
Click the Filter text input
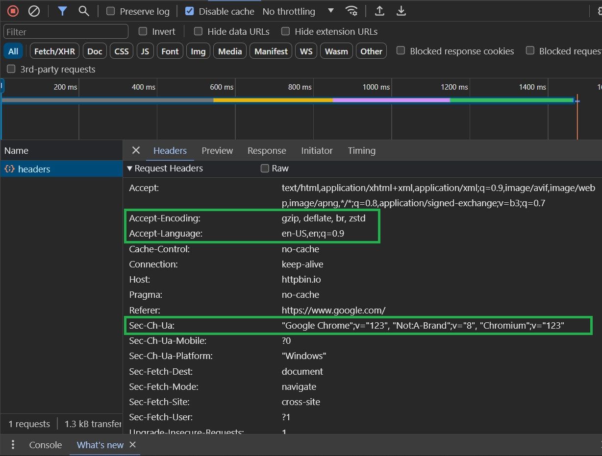click(x=66, y=31)
